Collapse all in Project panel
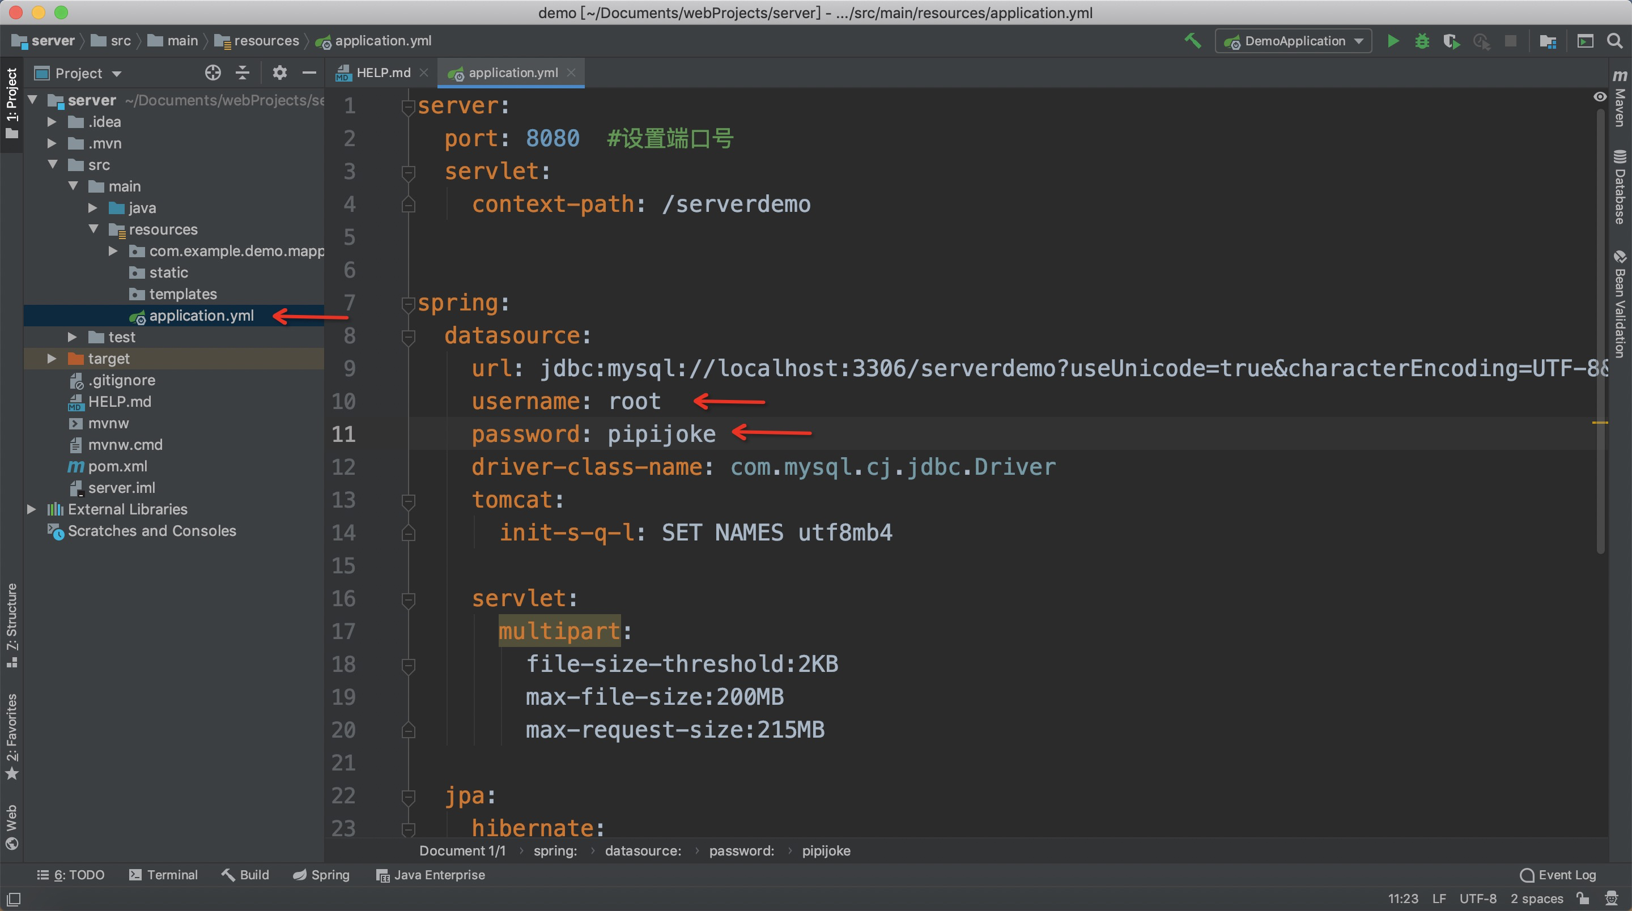The height and width of the screenshot is (911, 1632). 242,73
